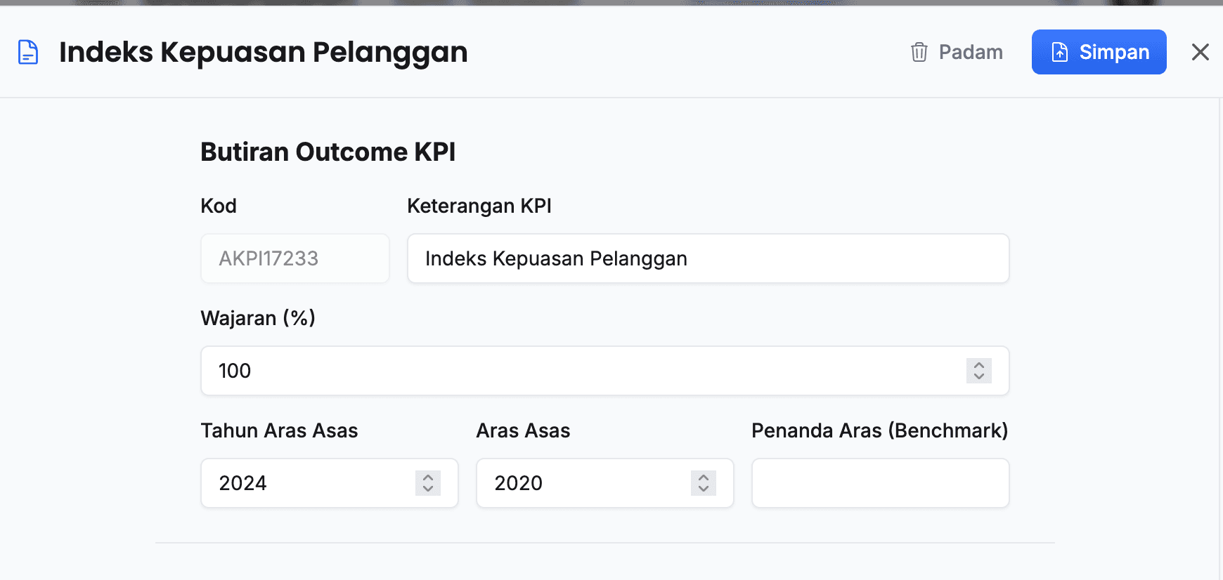Focus the empty Penanda Aras (Benchmark) field
Screen dimensions: 1223x580
point(880,483)
